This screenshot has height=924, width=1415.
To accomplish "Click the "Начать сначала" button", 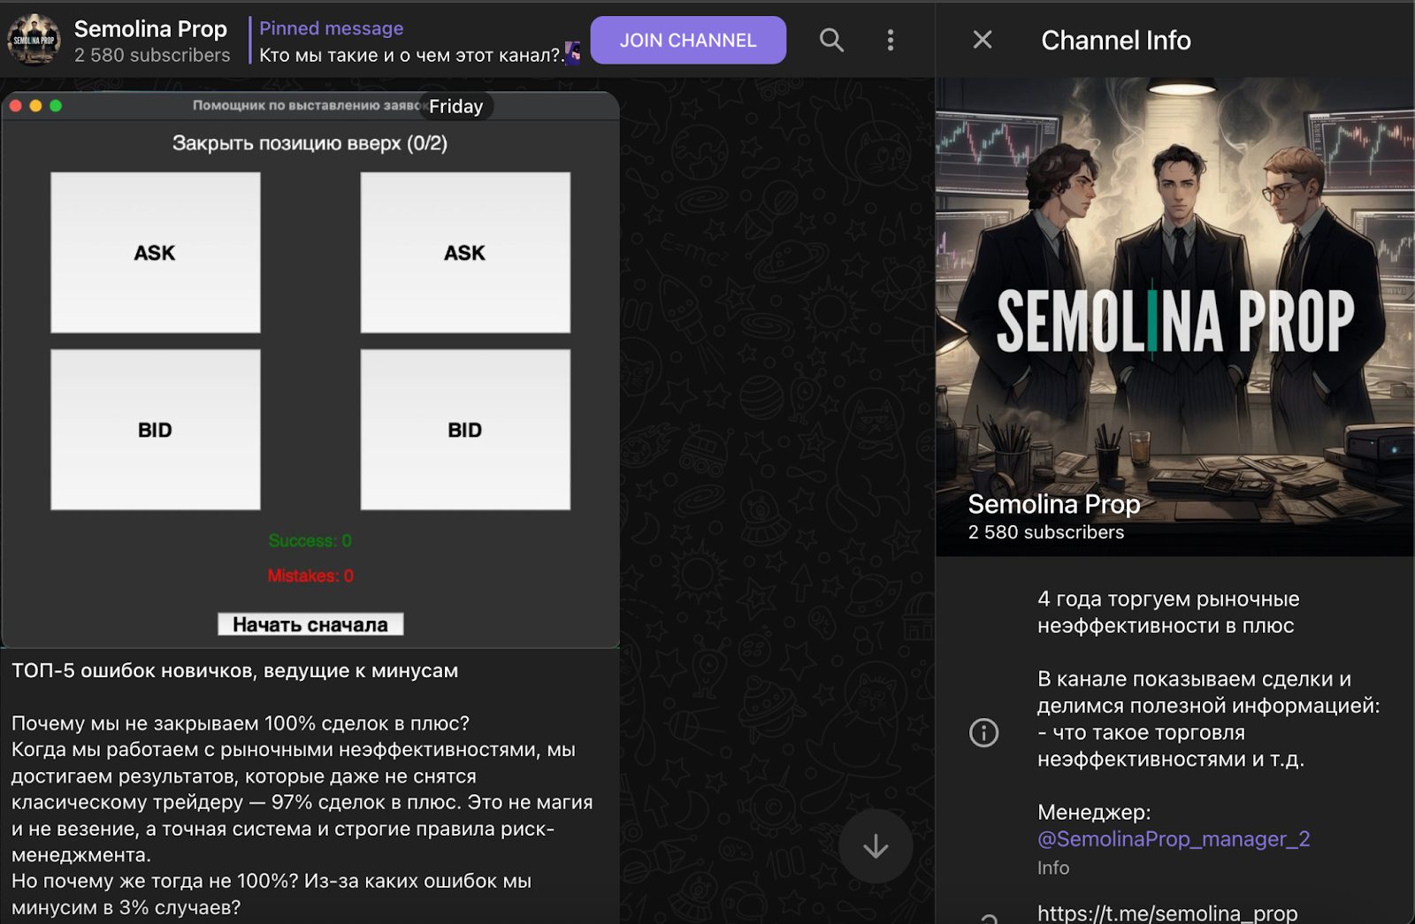I will [310, 624].
